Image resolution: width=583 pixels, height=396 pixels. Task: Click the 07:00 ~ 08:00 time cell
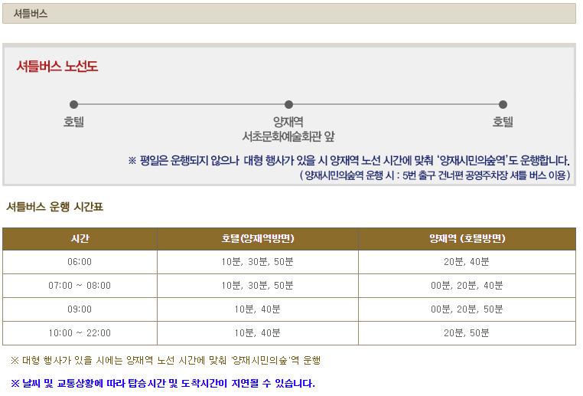click(80, 286)
